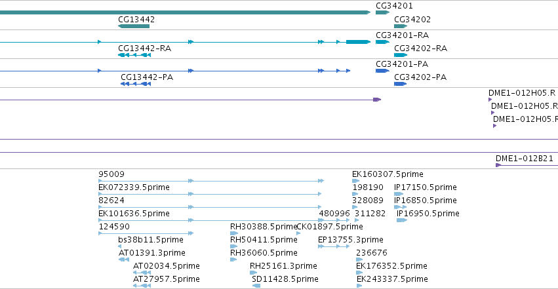The image size is (558, 289).
Task: Click bs38b11.5prime EST label
Action: point(151,240)
